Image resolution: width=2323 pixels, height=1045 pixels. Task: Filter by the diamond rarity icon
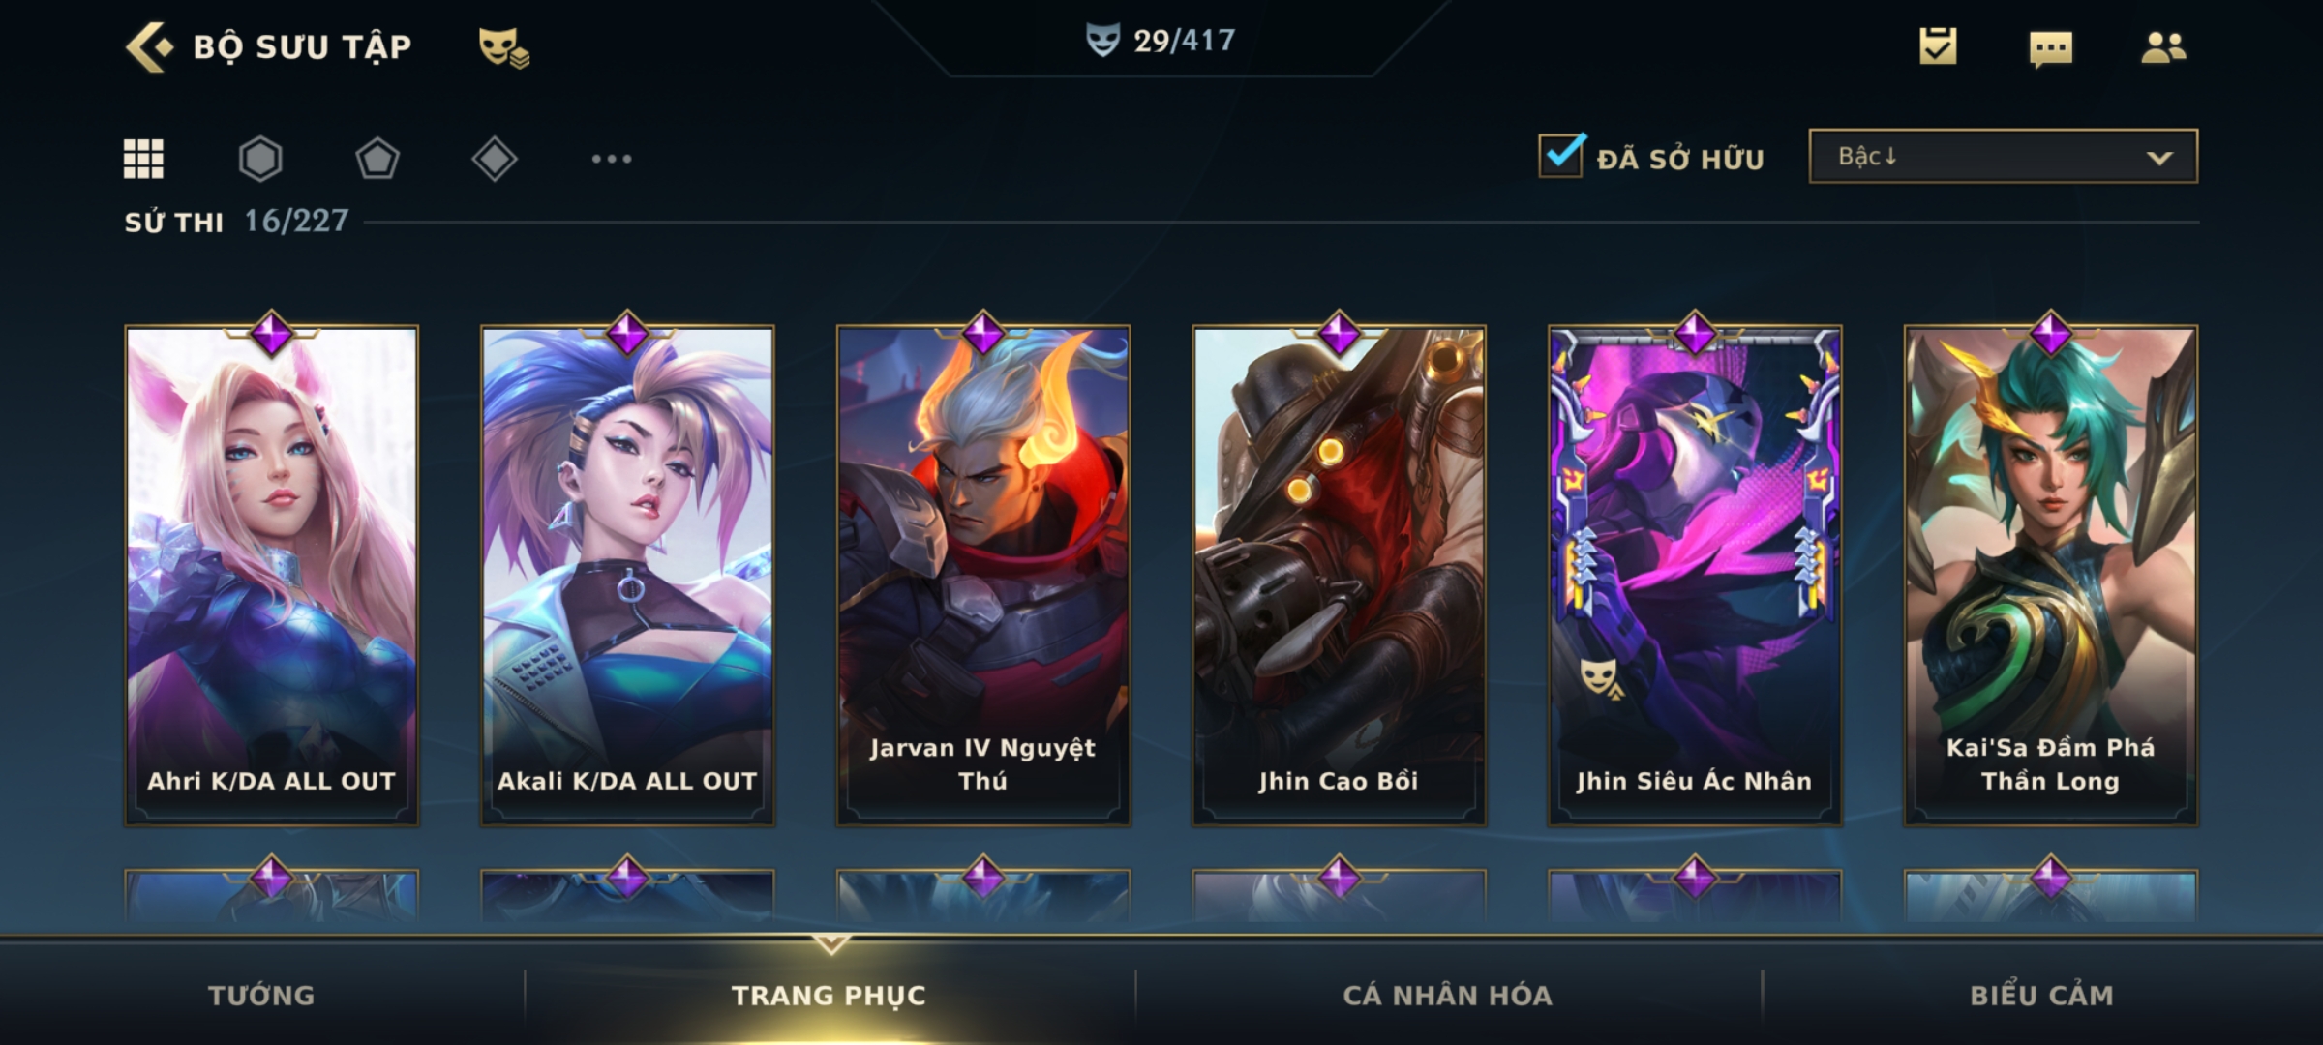(495, 159)
